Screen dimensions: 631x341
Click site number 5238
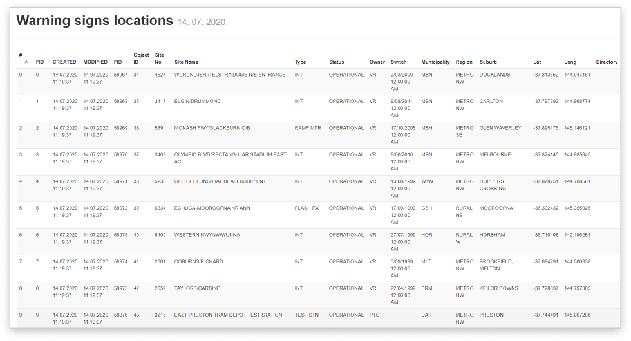(160, 181)
